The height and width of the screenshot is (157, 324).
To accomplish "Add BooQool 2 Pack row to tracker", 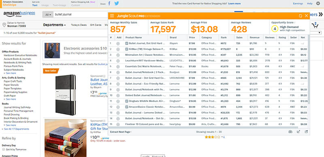I will [x=118, y=72].
